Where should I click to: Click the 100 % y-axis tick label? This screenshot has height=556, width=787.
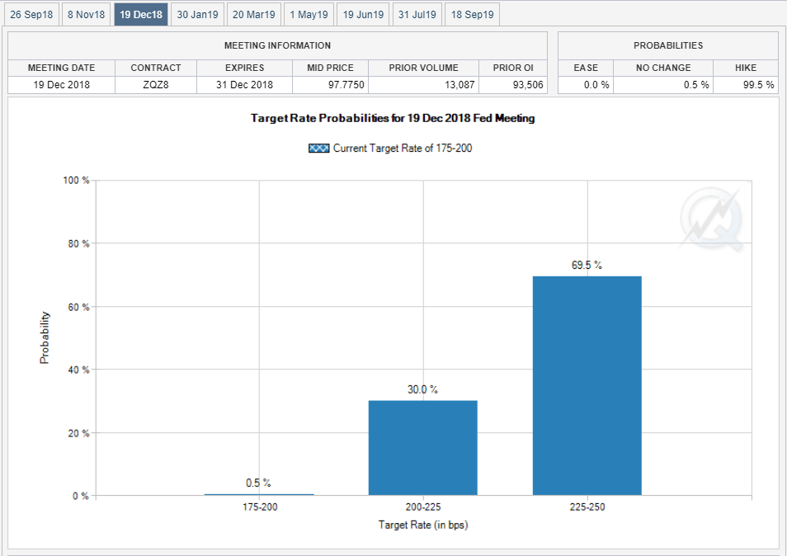(x=76, y=180)
